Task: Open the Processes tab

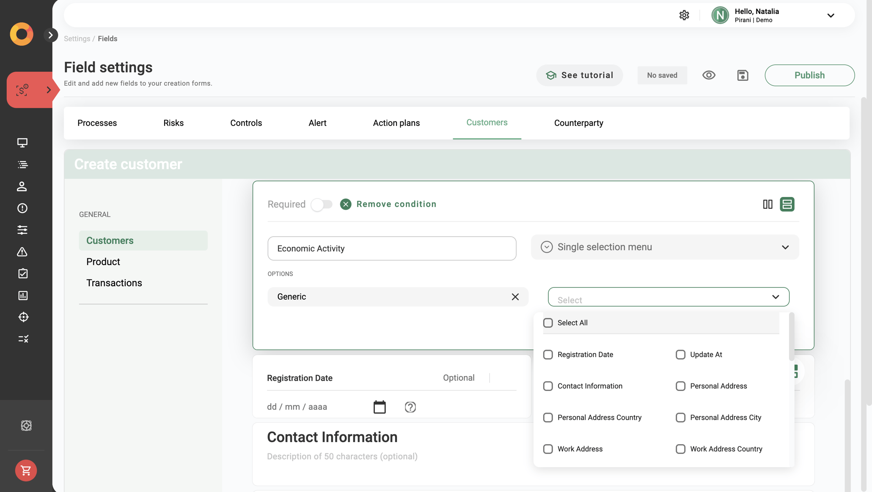Action: 97,123
